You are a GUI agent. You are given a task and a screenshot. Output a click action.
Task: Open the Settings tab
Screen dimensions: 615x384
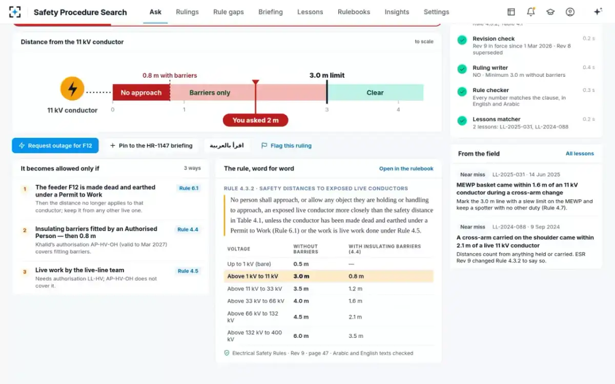coord(436,12)
